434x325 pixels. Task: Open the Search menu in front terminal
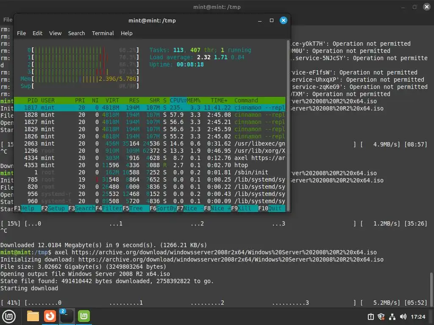click(x=76, y=33)
